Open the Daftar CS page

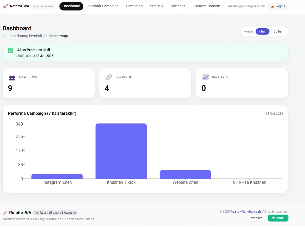pyautogui.click(x=178, y=6)
